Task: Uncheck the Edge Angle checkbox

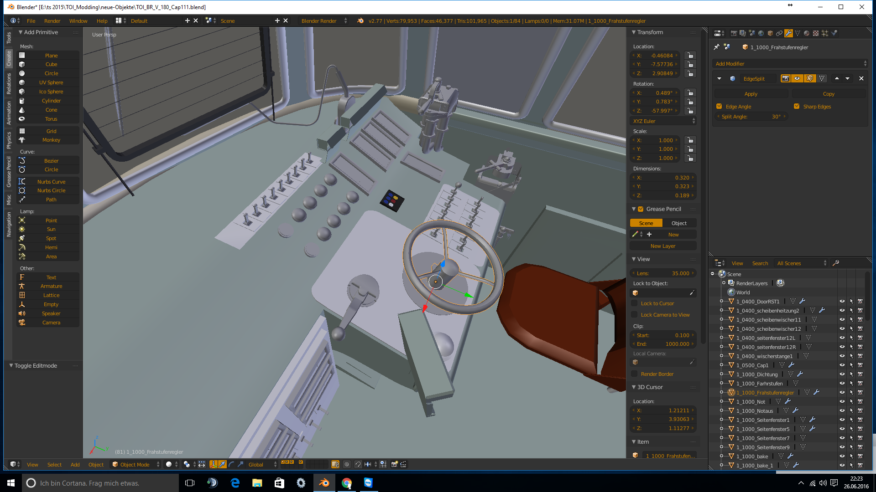Action: [x=720, y=107]
